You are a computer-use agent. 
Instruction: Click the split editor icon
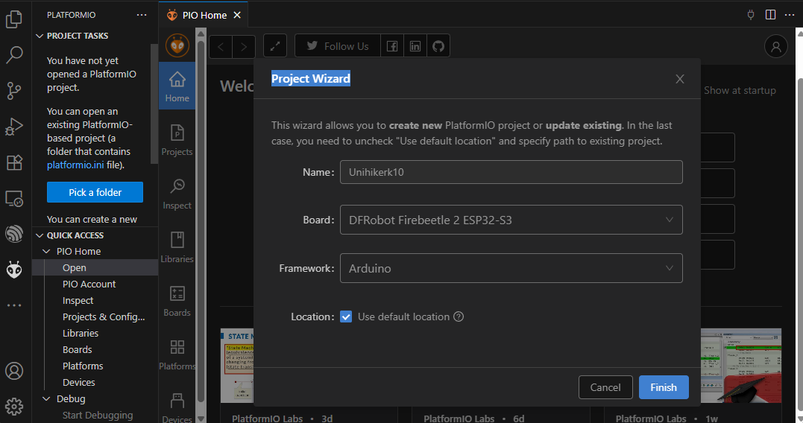coord(770,14)
